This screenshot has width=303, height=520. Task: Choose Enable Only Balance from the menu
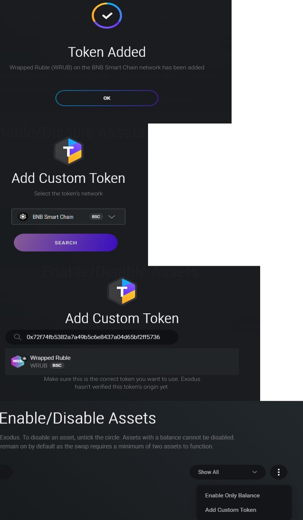click(x=232, y=495)
